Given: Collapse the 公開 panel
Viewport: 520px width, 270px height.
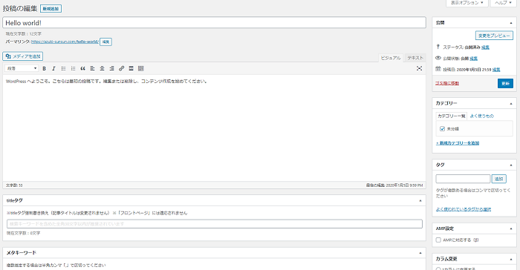Looking at the screenshot, I should 511,23.
